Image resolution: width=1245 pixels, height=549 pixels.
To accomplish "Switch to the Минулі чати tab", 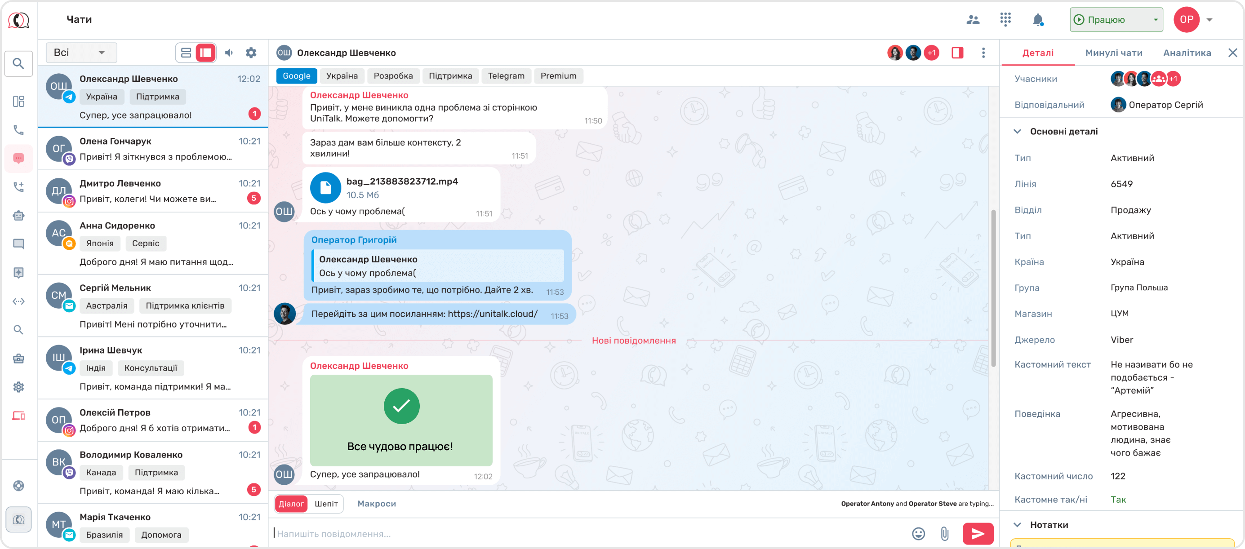I will pos(1114,53).
